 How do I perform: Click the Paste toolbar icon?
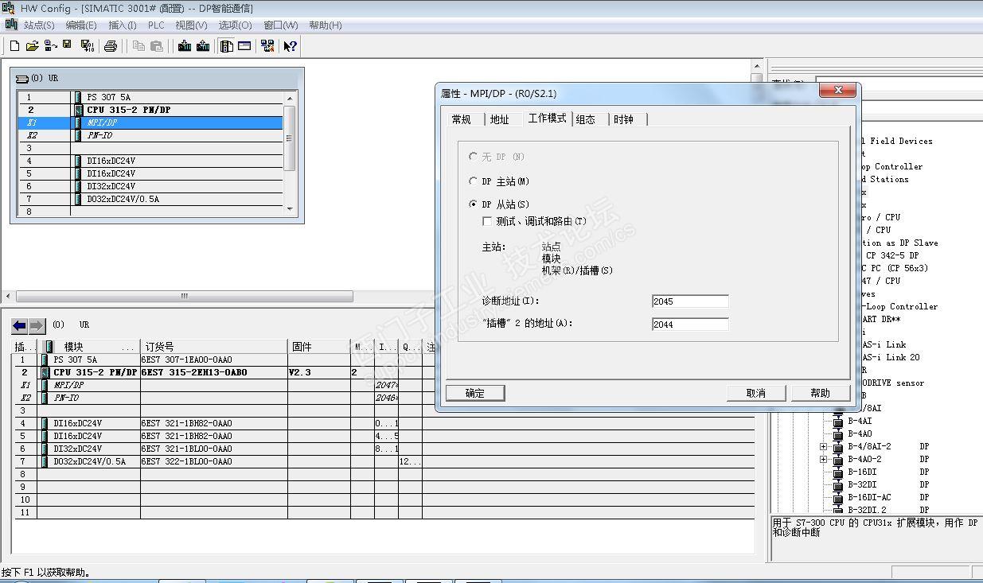pos(157,46)
